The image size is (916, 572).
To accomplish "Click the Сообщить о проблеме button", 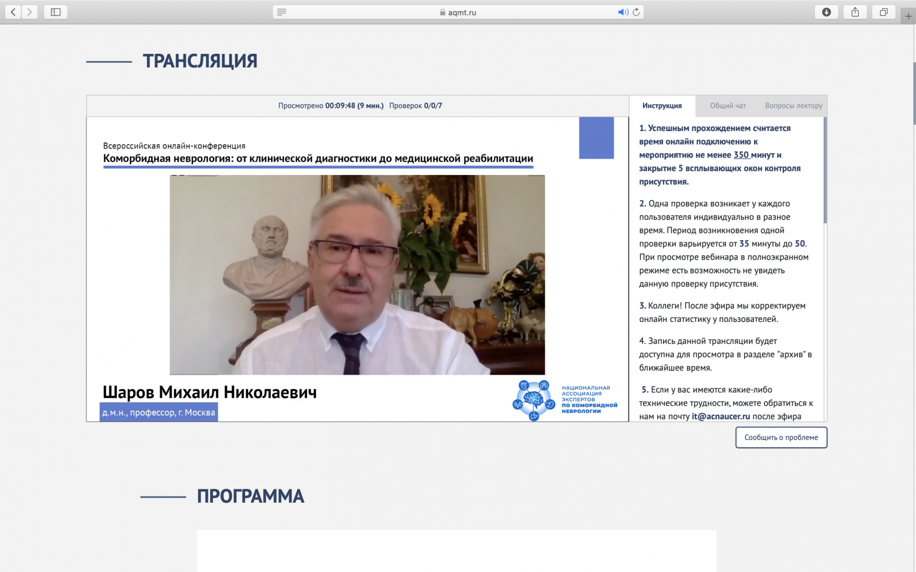I will [781, 438].
